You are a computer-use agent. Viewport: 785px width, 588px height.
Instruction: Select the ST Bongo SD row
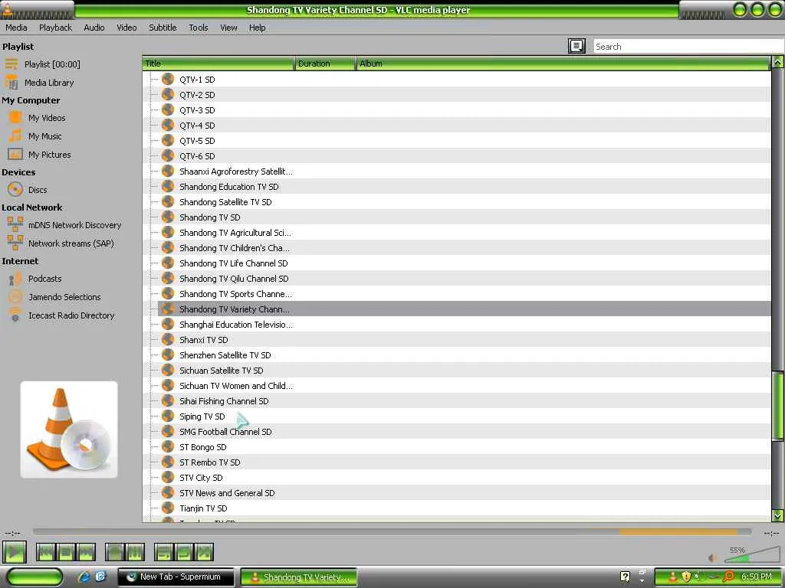pos(456,447)
